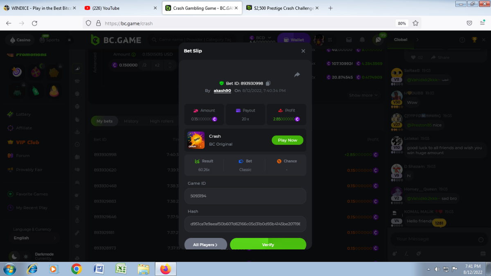Screen dimensions: 491x276
Task: Copy the Bet ID to clipboard
Action: 268,83
